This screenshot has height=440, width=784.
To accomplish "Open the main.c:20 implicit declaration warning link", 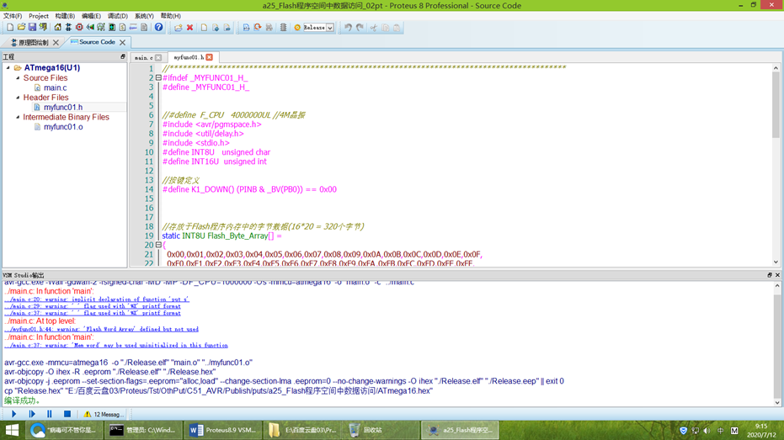I will pos(97,300).
